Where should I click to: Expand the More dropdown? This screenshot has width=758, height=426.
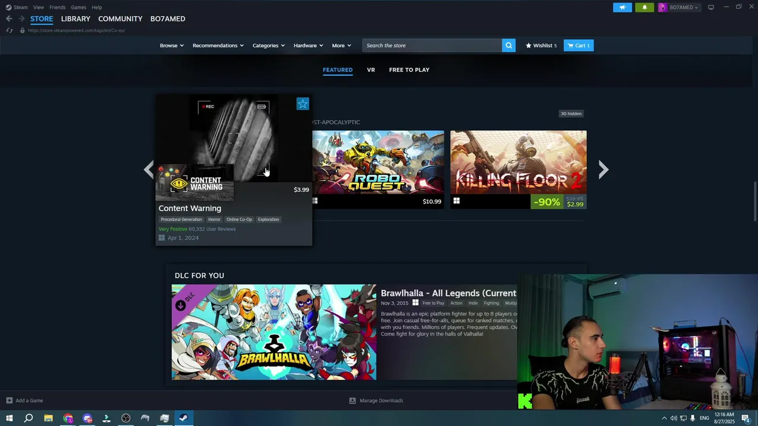point(342,46)
